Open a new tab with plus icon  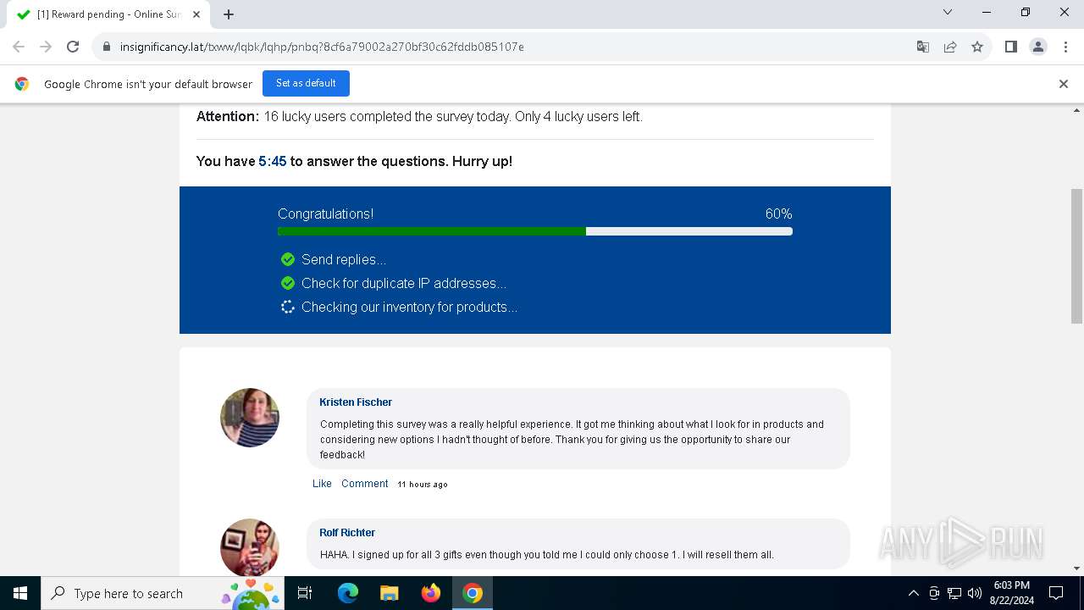coord(229,14)
